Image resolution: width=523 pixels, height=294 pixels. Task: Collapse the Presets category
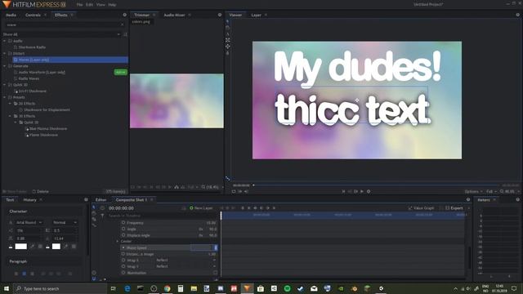(5, 97)
